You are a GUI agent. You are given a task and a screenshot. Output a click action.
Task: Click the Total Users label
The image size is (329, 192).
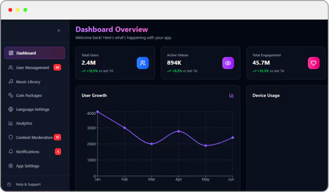click(90, 55)
